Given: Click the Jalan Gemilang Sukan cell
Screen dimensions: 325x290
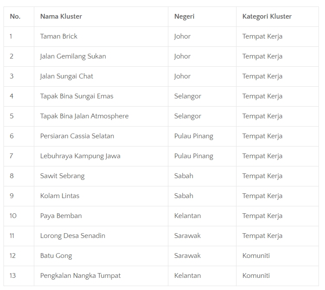Looking at the screenshot, I should tap(73, 56).
